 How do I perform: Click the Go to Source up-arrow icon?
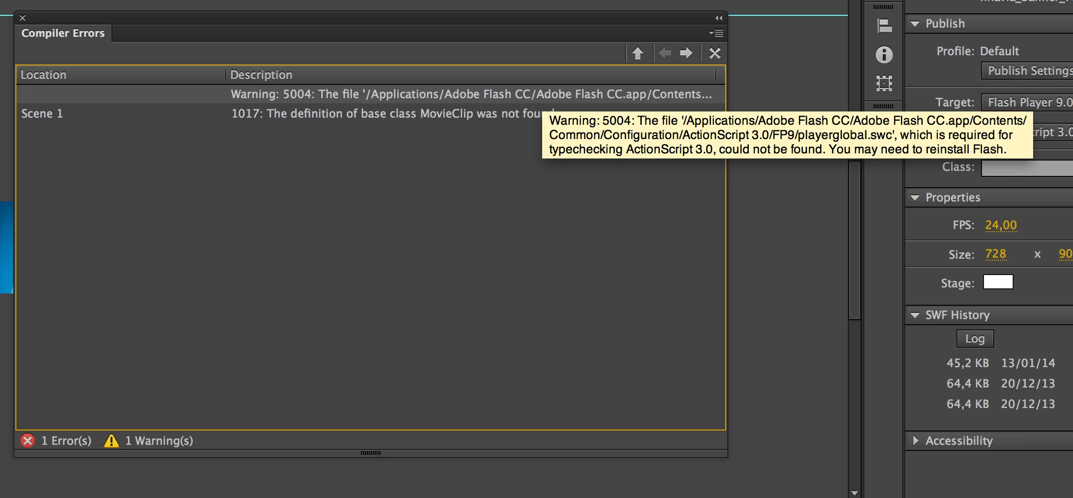[x=638, y=53]
